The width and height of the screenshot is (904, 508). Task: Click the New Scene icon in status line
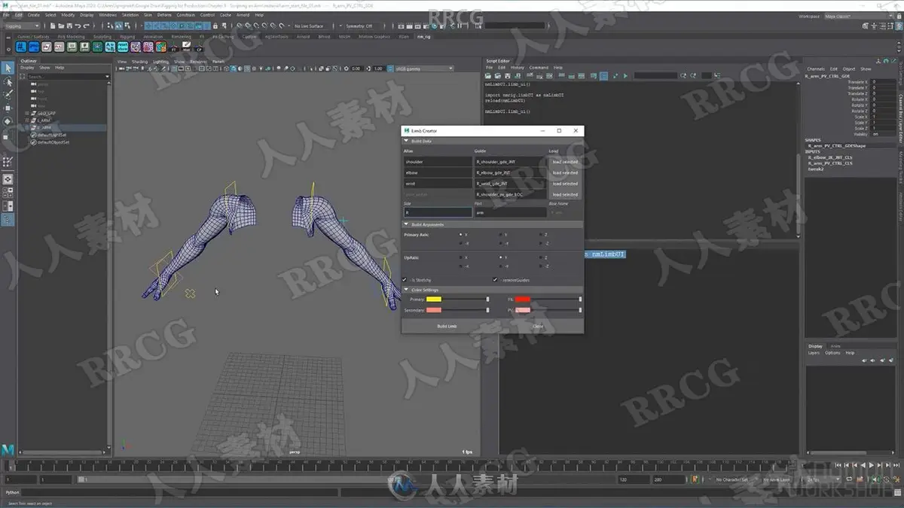coord(51,26)
